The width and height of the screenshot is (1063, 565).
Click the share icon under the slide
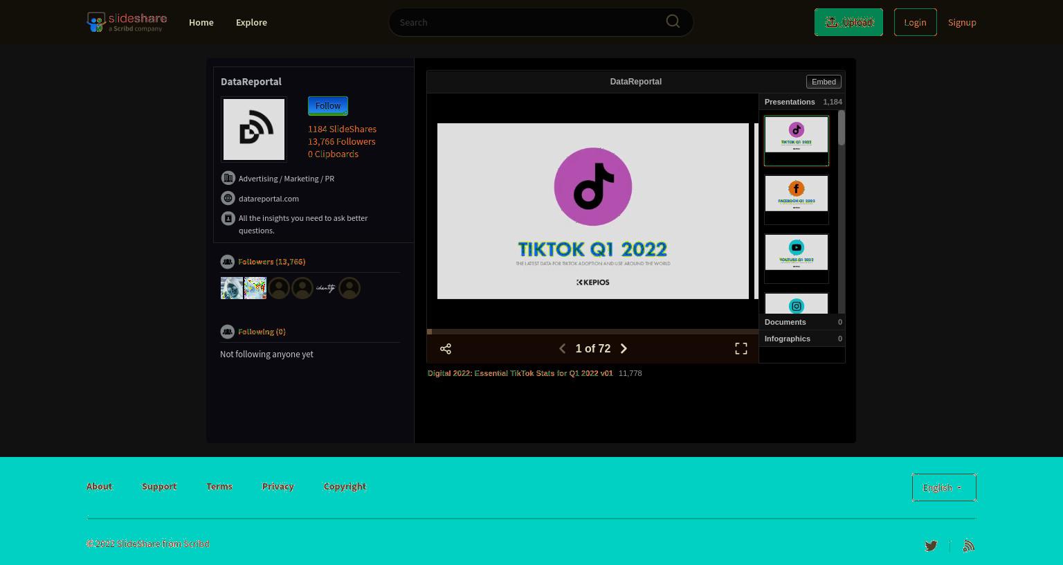pos(446,349)
